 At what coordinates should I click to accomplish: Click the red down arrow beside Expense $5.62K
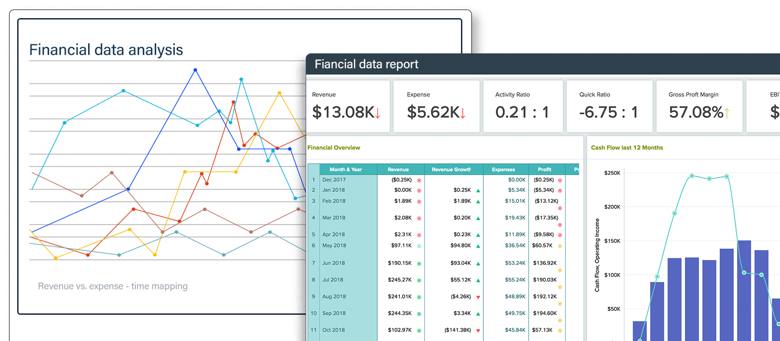[x=462, y=113]
